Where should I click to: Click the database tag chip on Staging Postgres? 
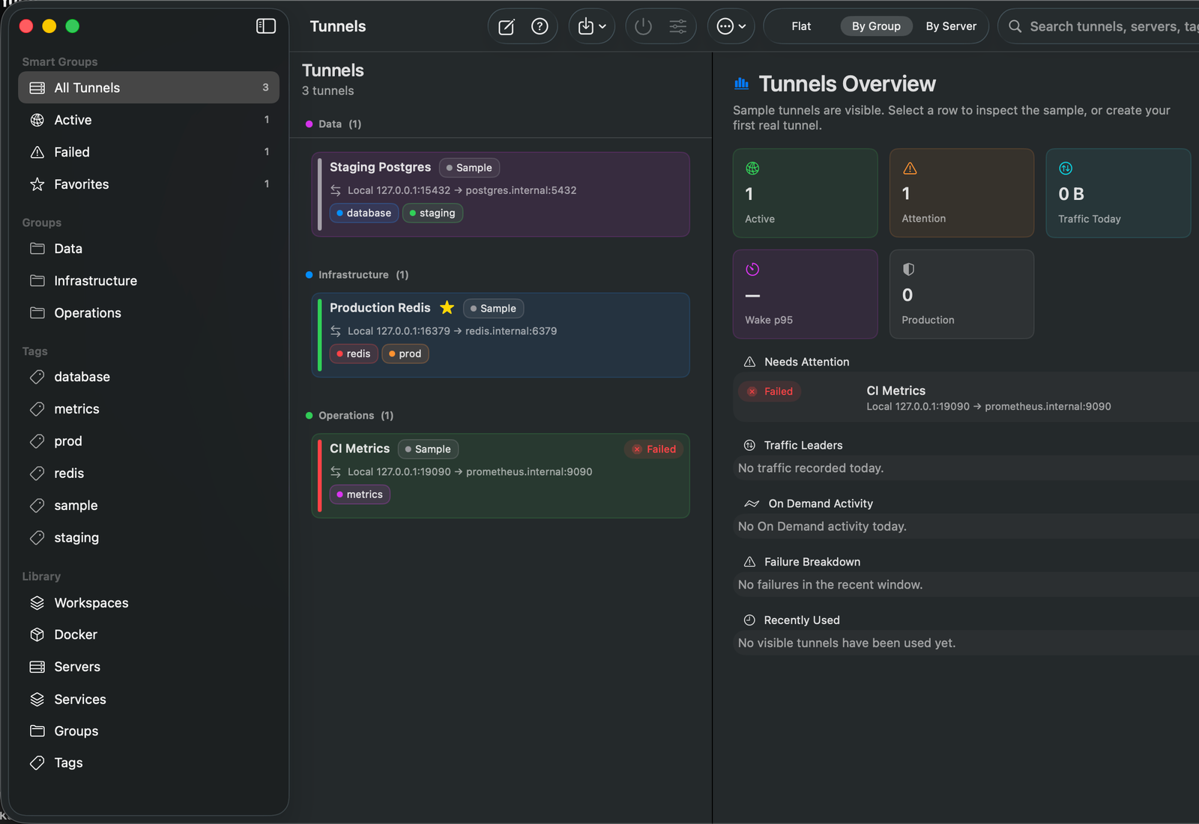(x=364, y=213)
